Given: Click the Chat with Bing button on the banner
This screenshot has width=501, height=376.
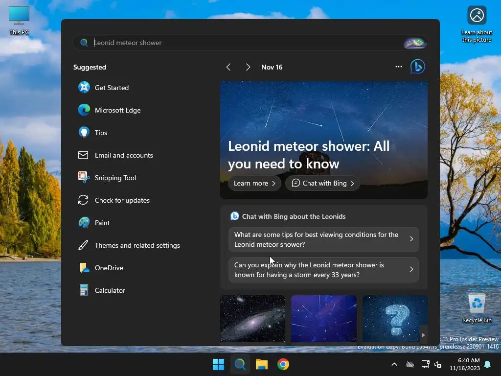Looking at the screenshot, I should point(323,183).
